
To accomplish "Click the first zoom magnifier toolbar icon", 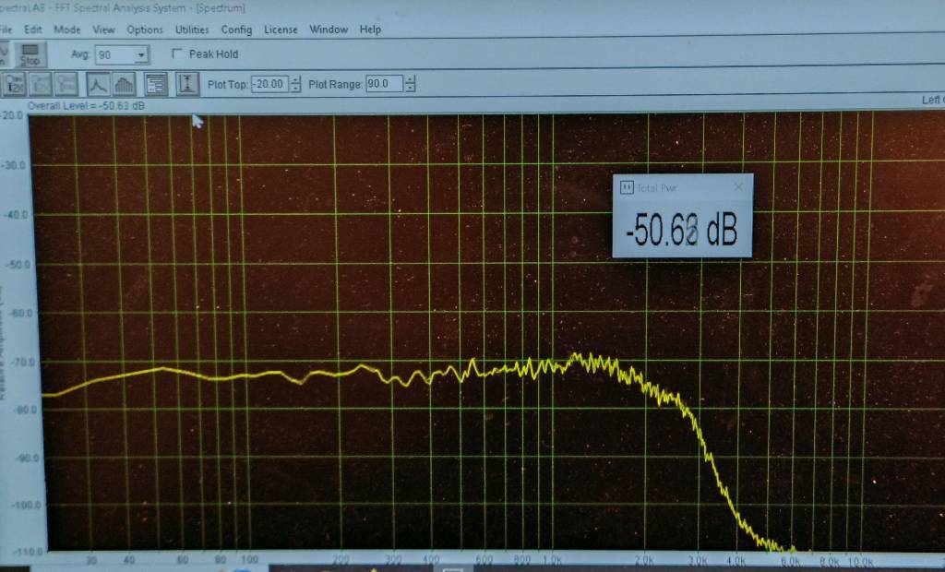I will coord(16,84).
